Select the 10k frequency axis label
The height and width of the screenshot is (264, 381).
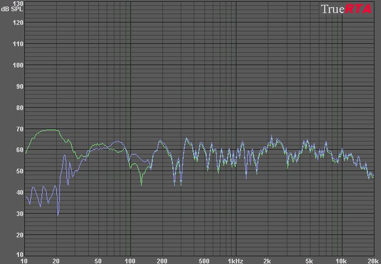coord(341,260)
